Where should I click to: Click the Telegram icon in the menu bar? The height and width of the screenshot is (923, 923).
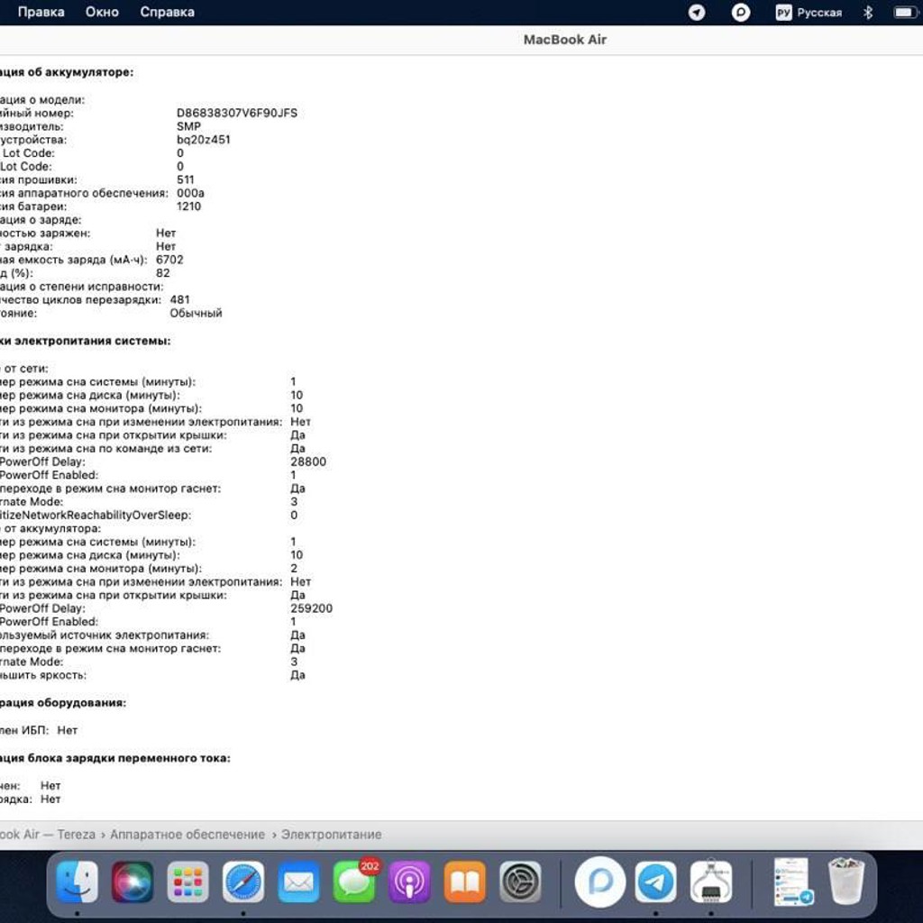tap(697, 13)
